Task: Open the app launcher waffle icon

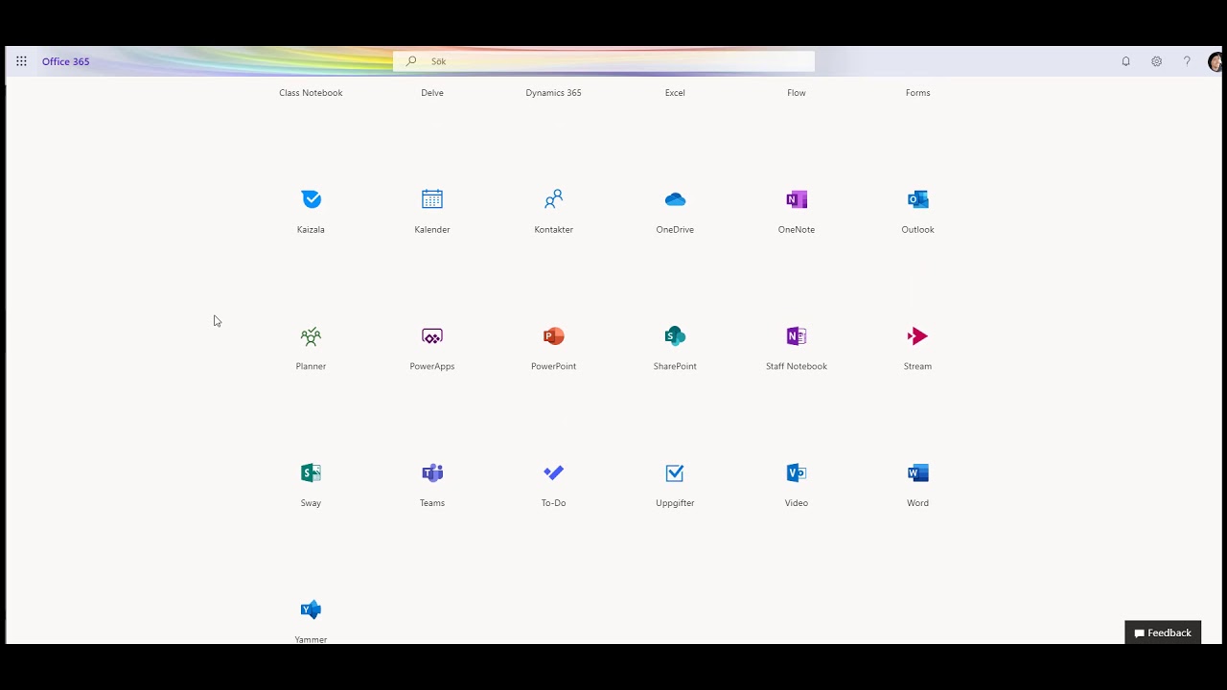Action: pyautogui.click(x=21, y=61)
